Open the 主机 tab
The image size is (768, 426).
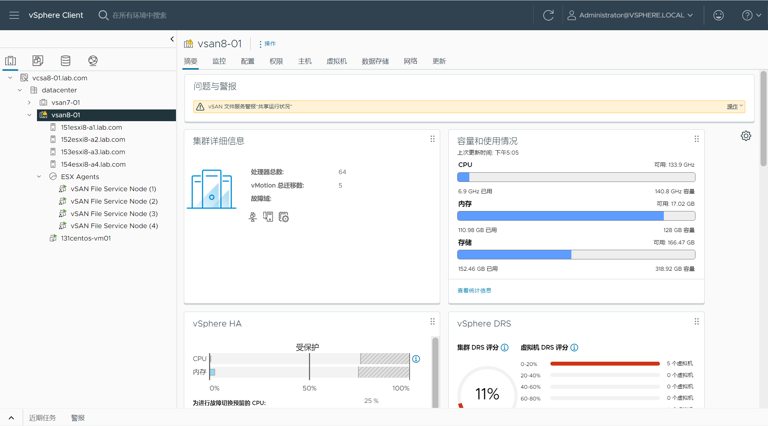[305, 61]
